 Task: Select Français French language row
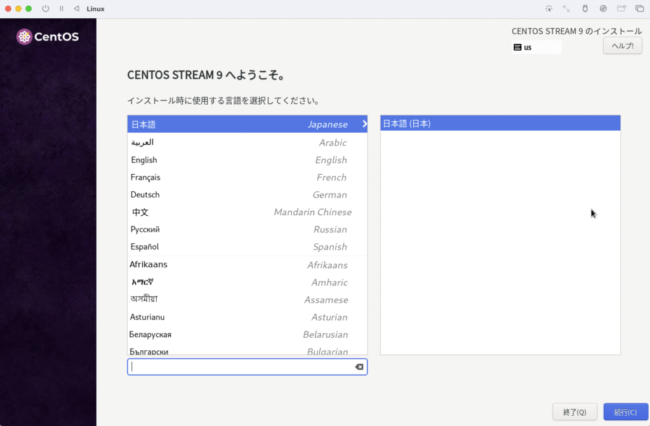[247, 177]
